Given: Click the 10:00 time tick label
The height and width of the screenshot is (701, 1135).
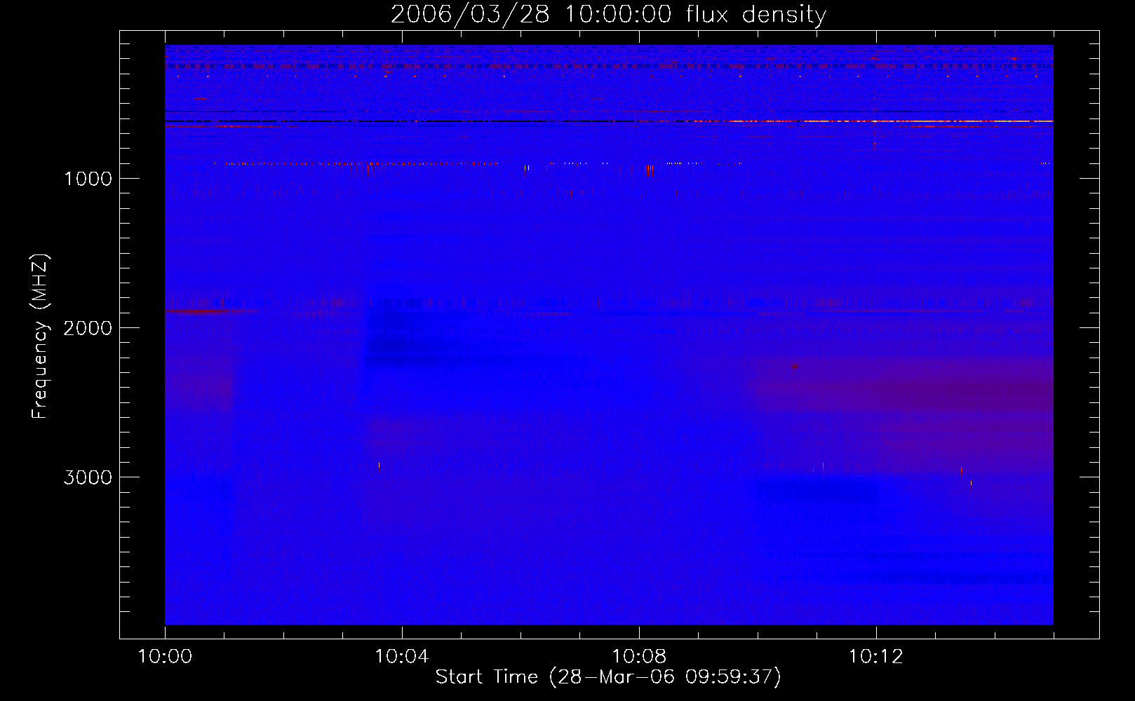Looking at the screenshot, I should coord(165,657).
